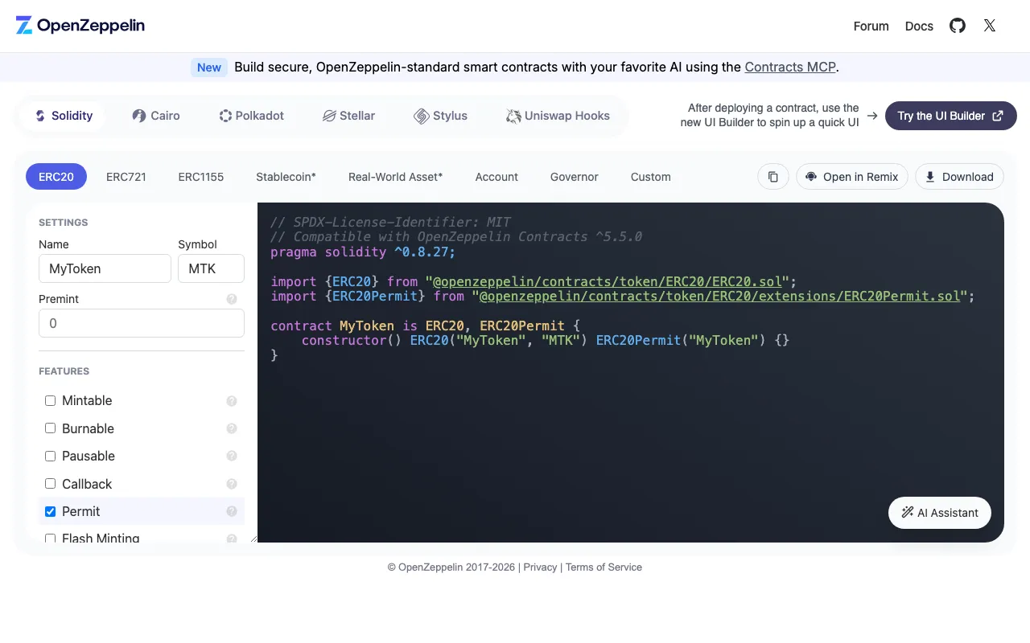Image resolution: width=1030 pixels, height=643 pixels.
Task: Select the Governor contract tab
Action: pyautogui.click(x=575, y=177)
